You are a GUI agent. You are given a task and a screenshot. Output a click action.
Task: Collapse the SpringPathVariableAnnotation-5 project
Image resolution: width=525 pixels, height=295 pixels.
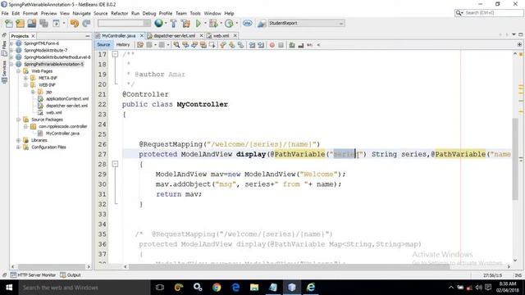(11, 64)
